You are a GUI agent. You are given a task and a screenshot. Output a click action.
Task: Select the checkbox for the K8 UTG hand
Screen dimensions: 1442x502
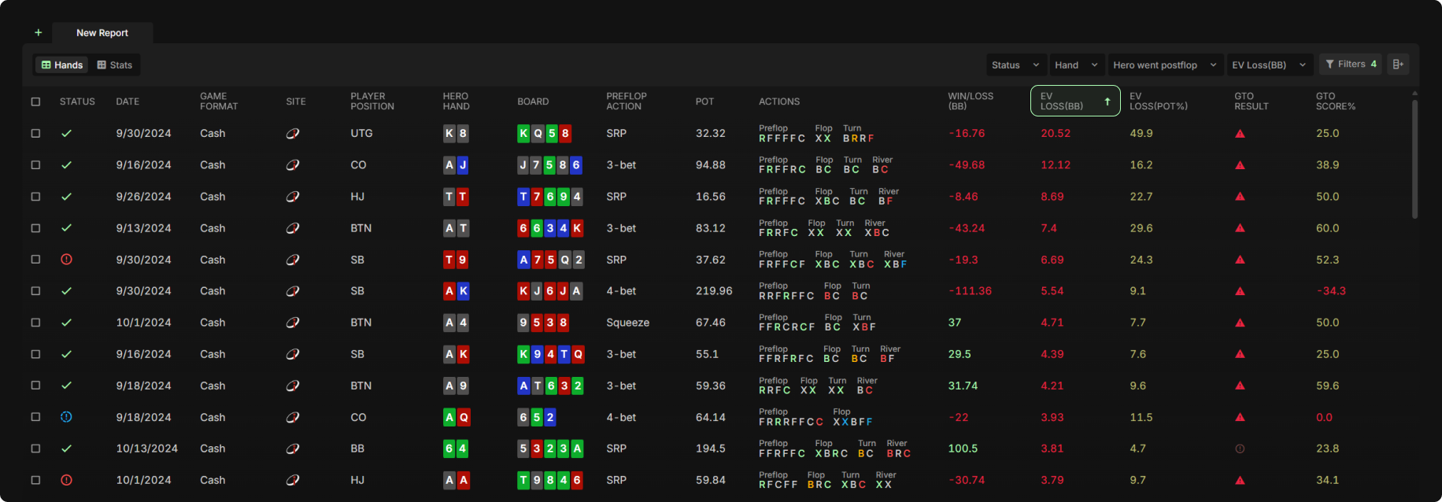point(35,134)
